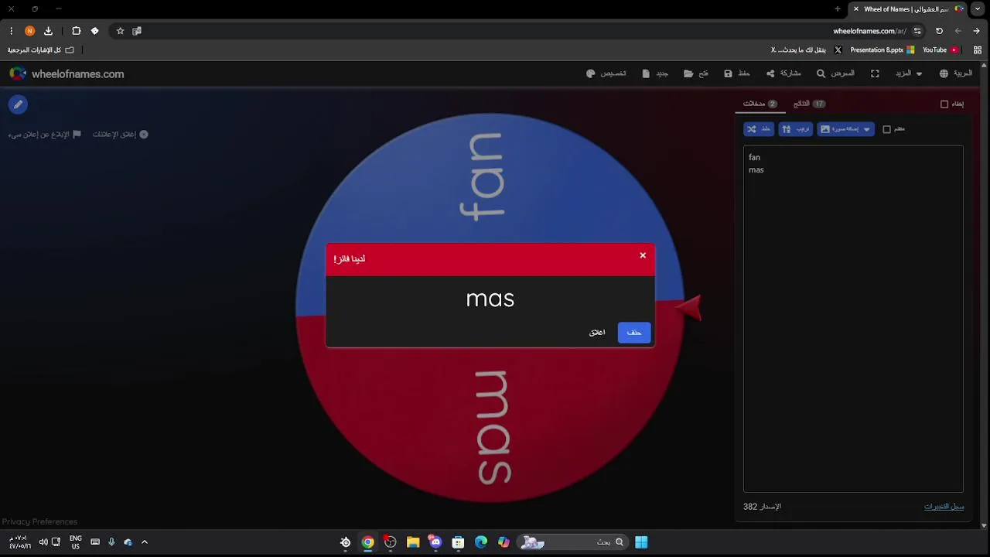Open Microsoft Store from taskbar

458,542
